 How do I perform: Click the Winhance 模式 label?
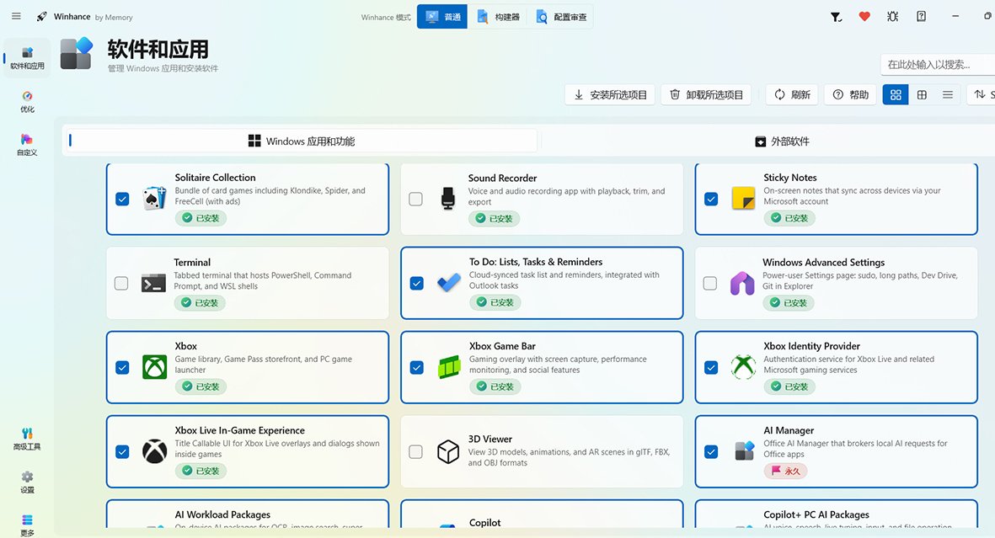tap(386, 17)
